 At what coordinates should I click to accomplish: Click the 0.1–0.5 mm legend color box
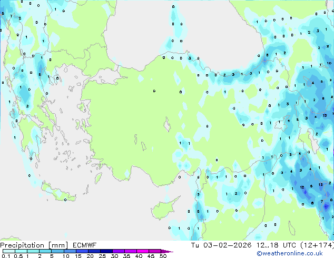tap(9, 251)
